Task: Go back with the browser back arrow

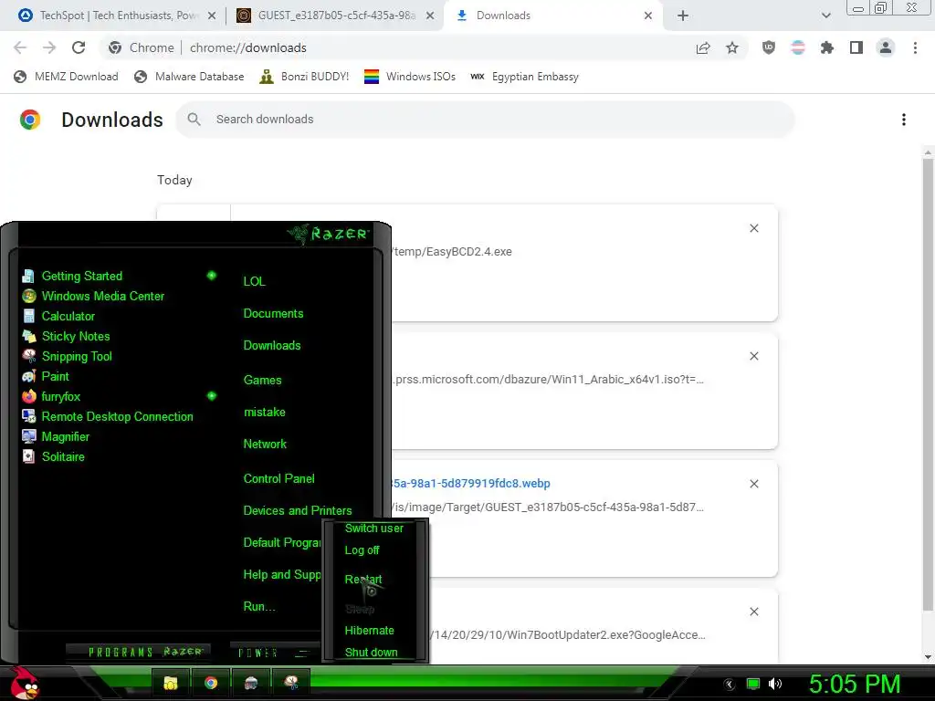Action: [20, 47]
